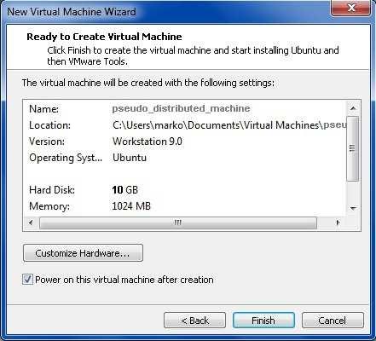
Task: Click the horizontal scrollbar thumb
Action: pos(178,223)
